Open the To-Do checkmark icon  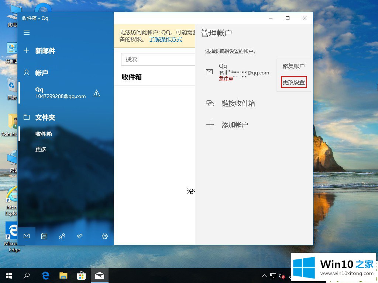click(x=80, y=236)
